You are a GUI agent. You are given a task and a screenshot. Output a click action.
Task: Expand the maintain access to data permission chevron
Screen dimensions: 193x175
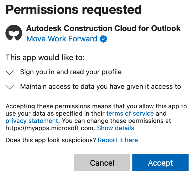(x=10, y=87)
